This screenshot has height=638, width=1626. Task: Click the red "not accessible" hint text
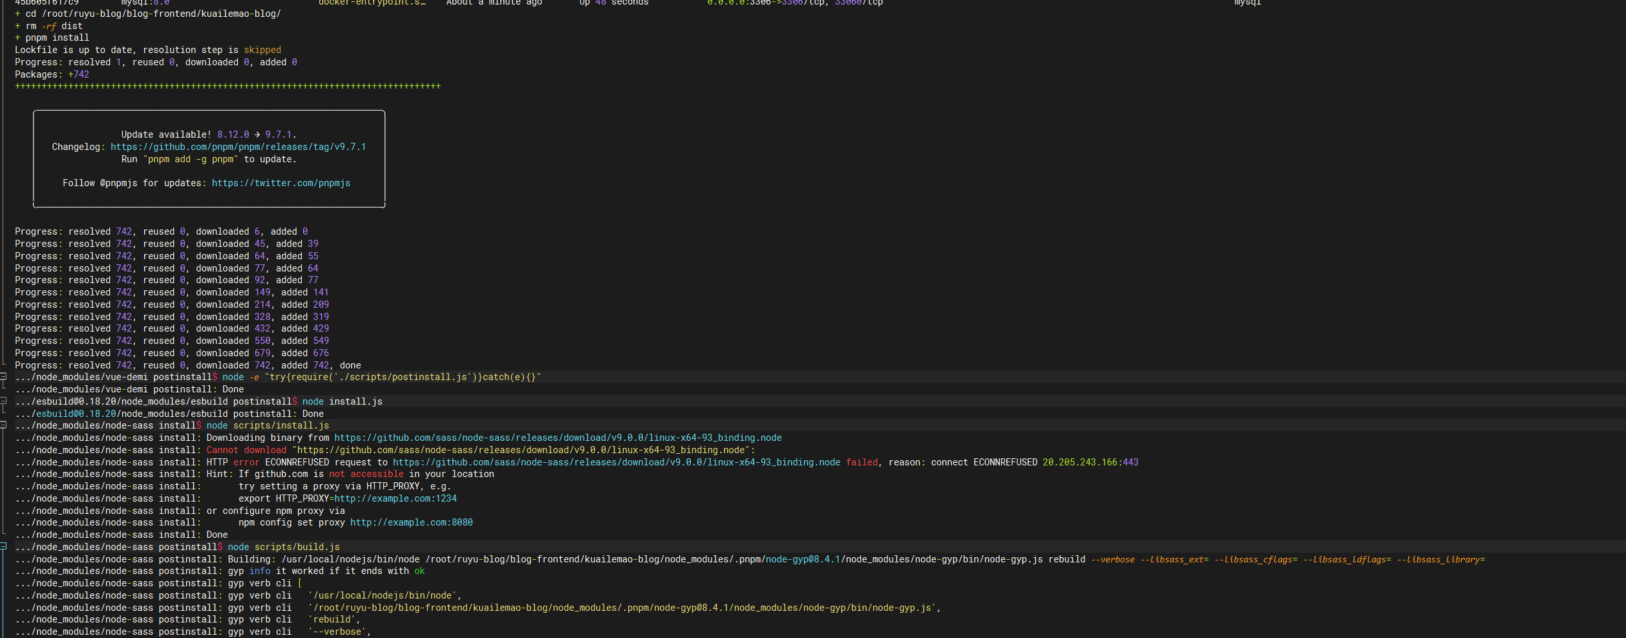(x=366, y=474)
